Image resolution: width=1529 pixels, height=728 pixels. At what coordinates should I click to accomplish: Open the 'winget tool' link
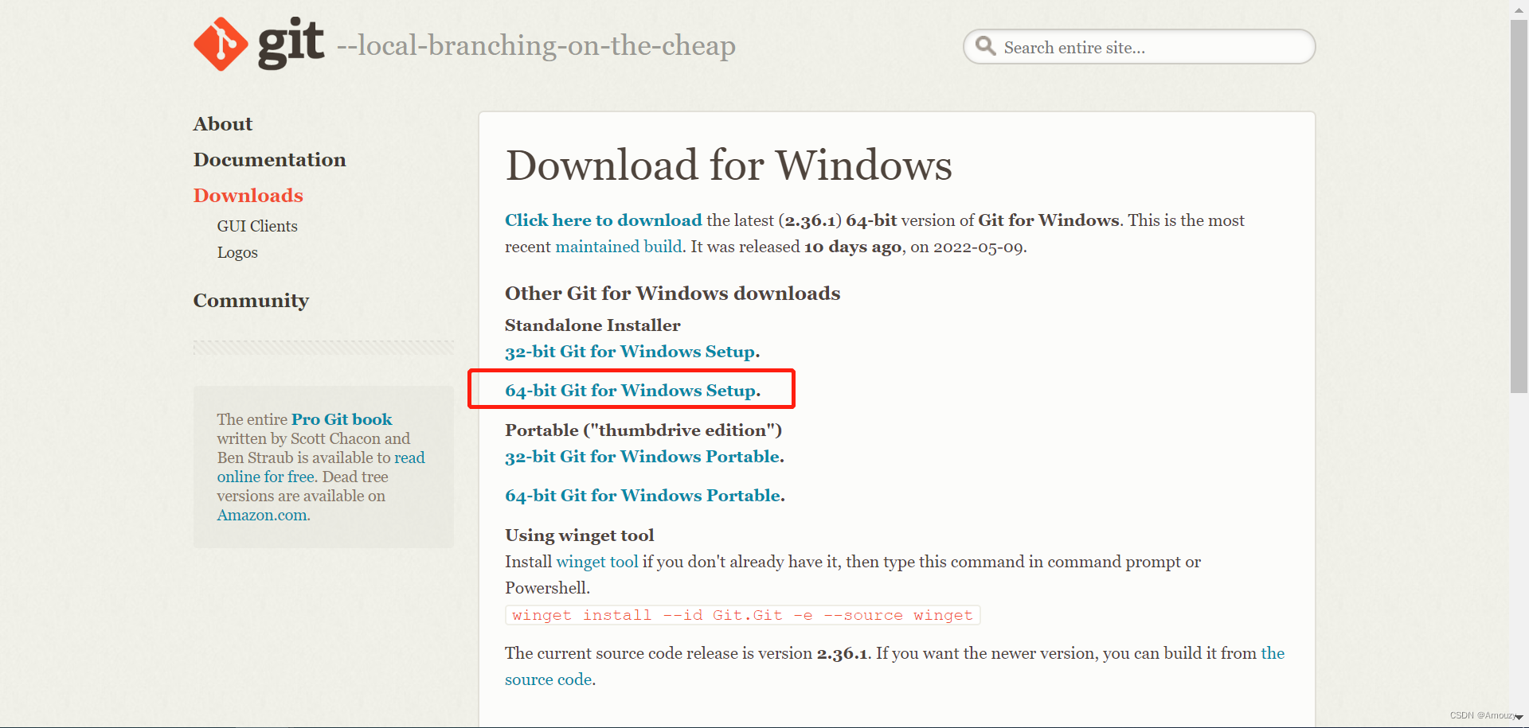pyautogui.click(x=597, y=562)
